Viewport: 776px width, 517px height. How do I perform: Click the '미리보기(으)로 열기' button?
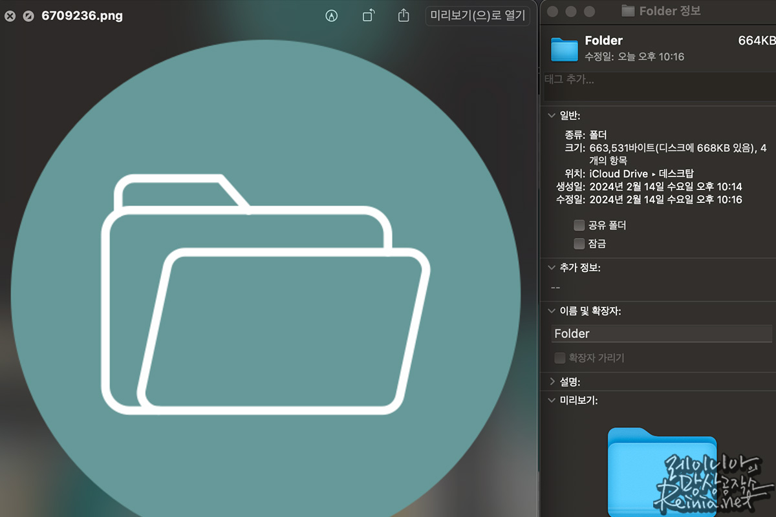coord(478,16)
